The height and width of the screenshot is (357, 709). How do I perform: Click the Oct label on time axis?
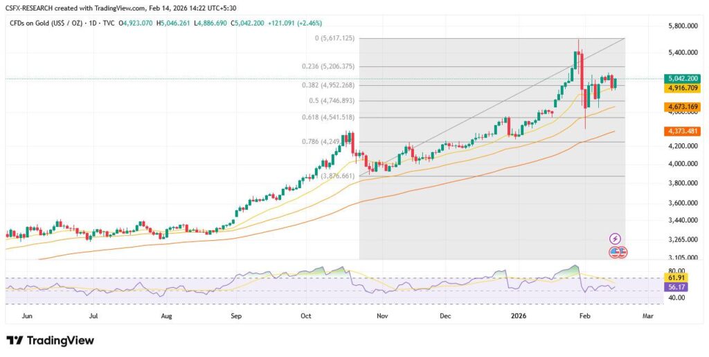click(307, 315)
